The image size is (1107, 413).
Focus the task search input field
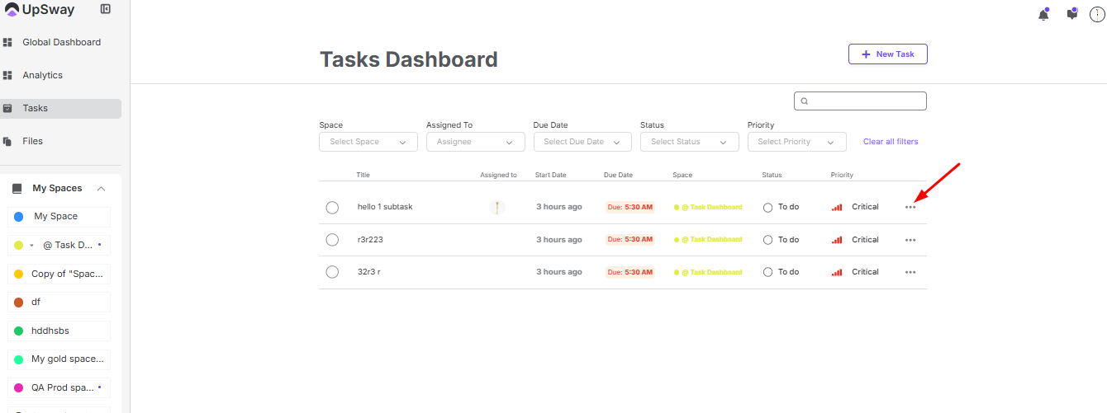(864, 101)
